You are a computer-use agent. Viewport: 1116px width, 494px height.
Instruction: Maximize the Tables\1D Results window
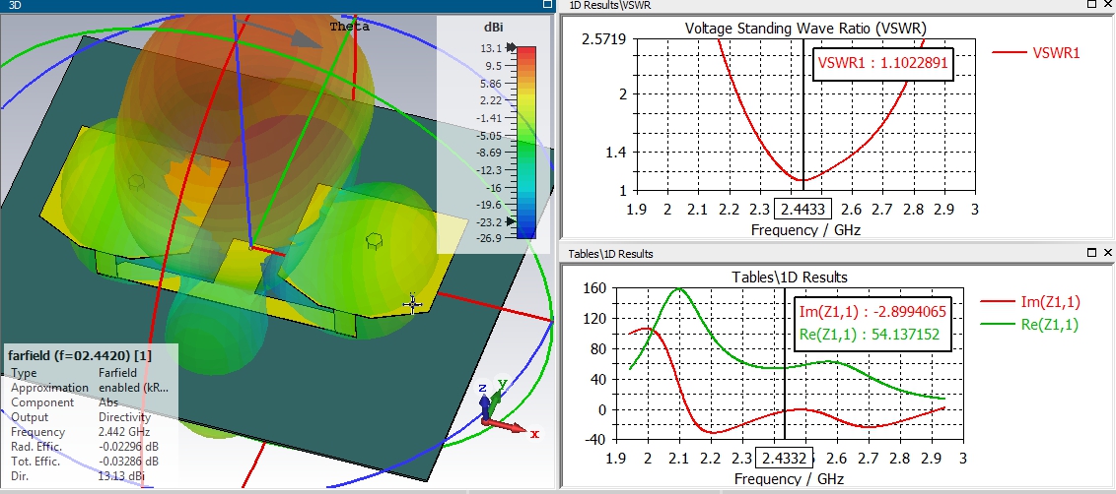pos(1092,253)
